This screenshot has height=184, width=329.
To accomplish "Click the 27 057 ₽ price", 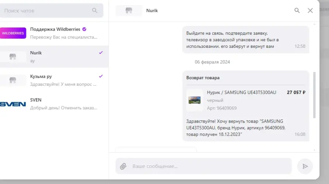I will coord(296,92).
